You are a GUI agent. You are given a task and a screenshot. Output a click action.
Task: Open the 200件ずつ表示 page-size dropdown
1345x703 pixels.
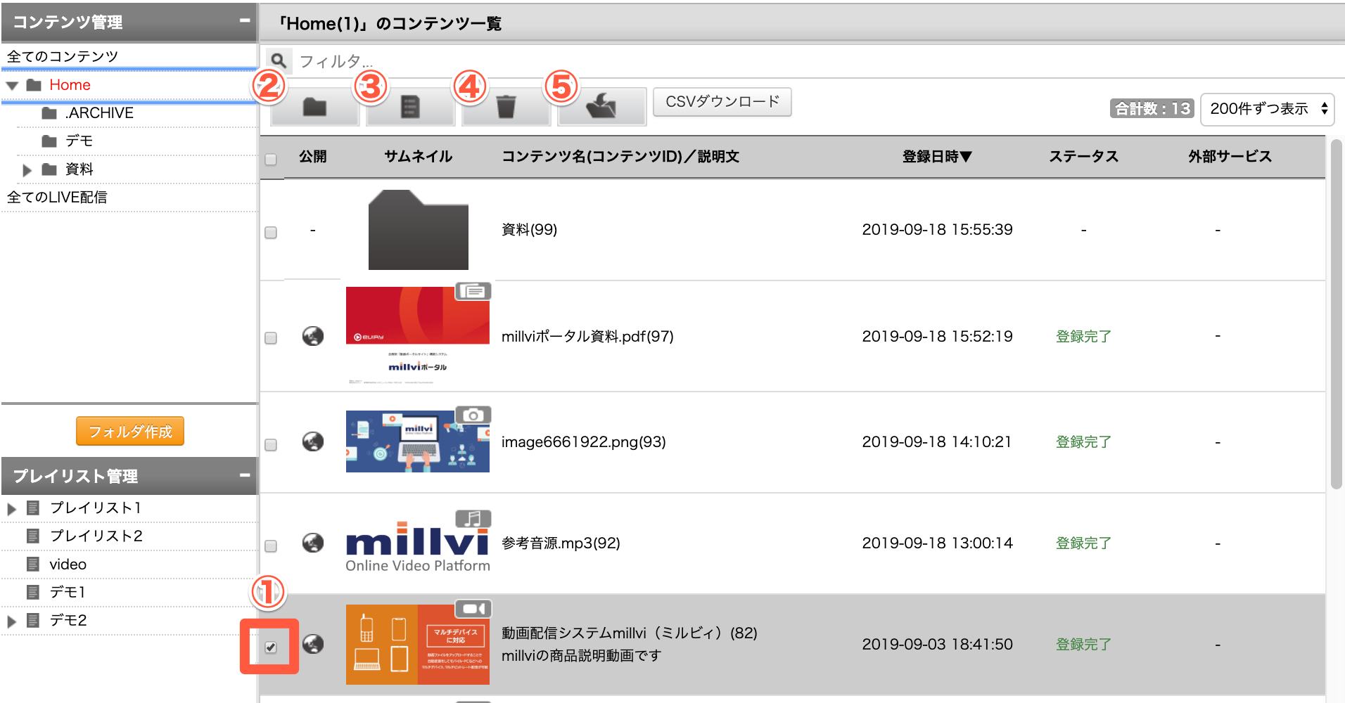point(1268,109)
